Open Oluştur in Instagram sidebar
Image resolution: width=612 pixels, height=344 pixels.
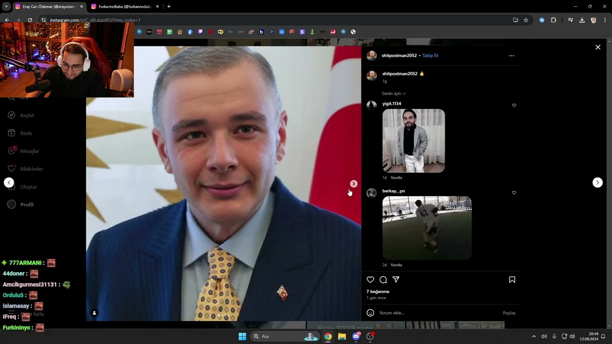pyautogui.click(x=22, y=187)
